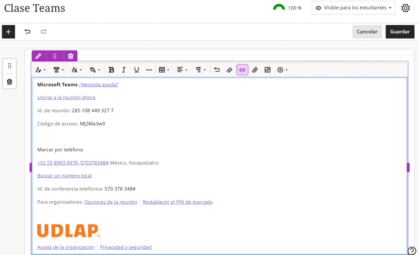Click Guardar button

pyautogui.click(x=400, y=32)
